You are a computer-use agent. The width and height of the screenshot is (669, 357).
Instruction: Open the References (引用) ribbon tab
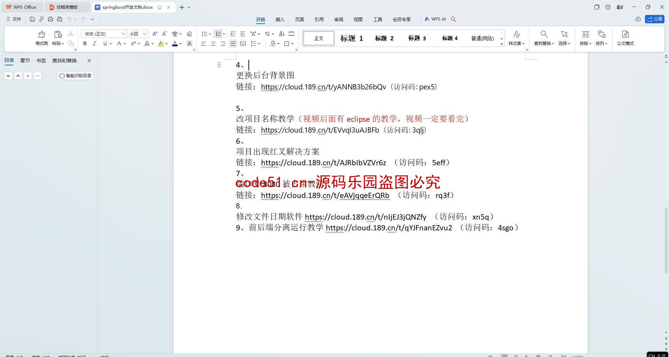coord(319,19)
